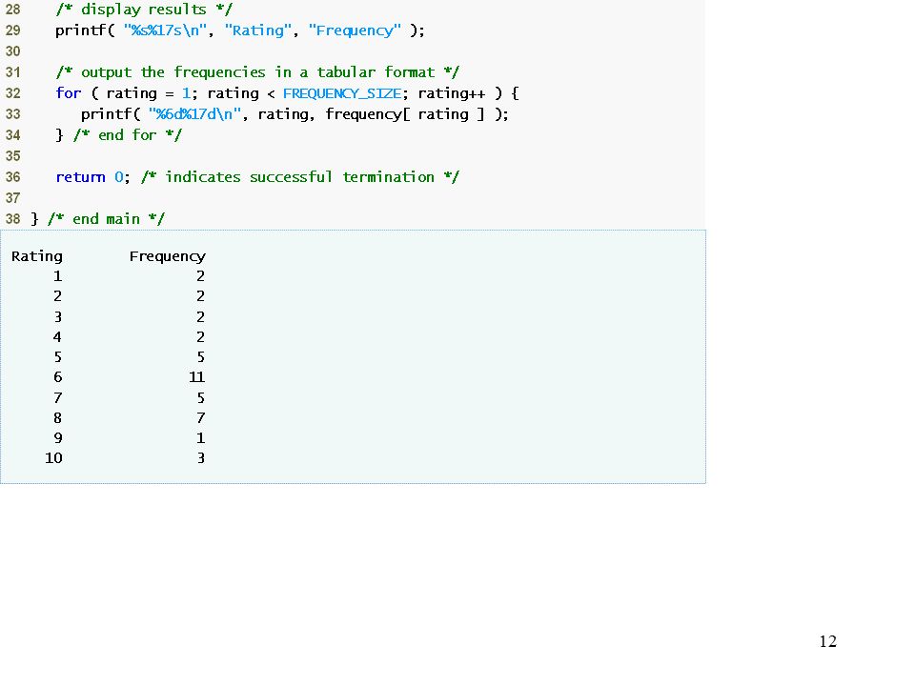Click rating value 4 in output table
The width and height of the screenshot is (915, 686).
point(57,336)
